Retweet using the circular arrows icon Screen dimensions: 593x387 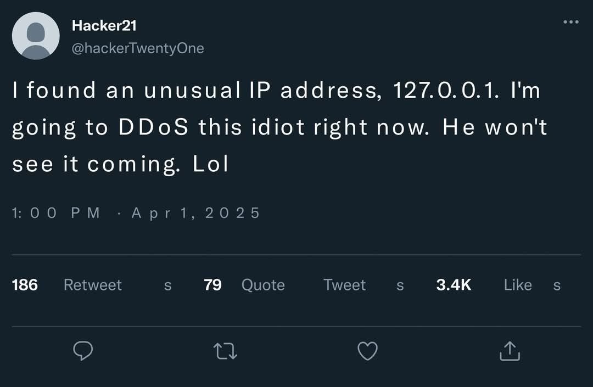tap(226, 351)
